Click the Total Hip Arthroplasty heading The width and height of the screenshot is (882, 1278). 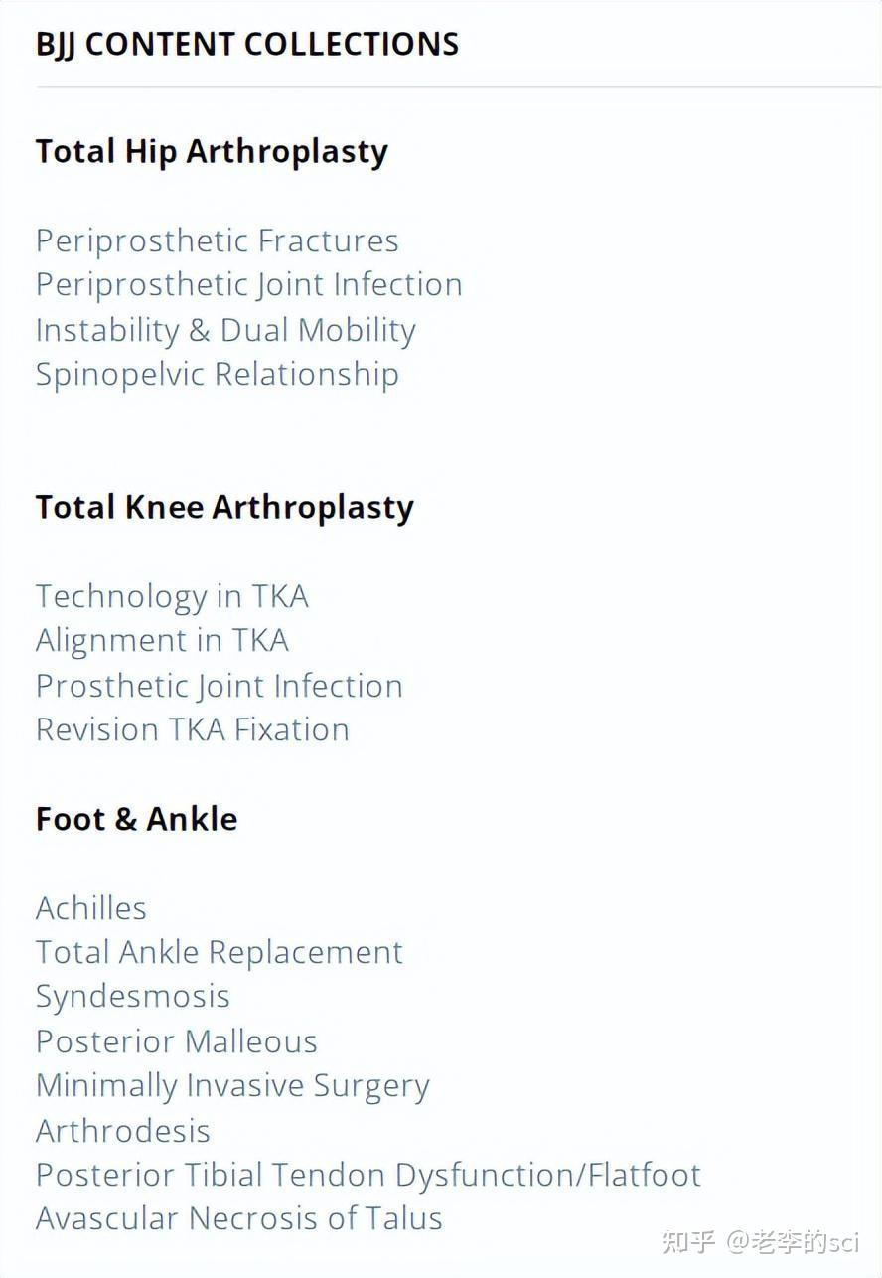(212, 152)
